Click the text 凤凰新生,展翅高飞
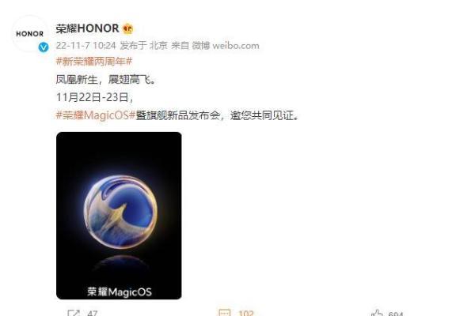 (x=106, y=80)
